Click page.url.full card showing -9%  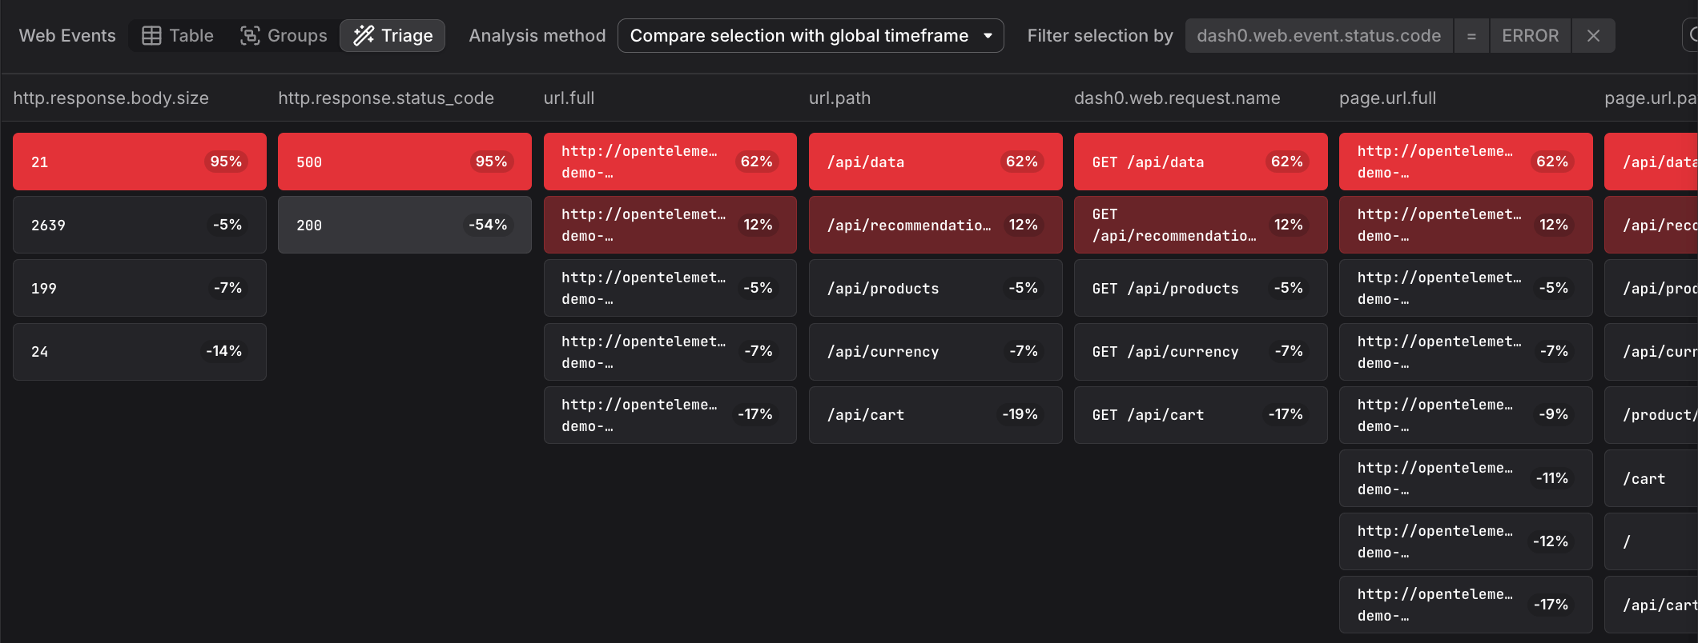[1466, 414]
